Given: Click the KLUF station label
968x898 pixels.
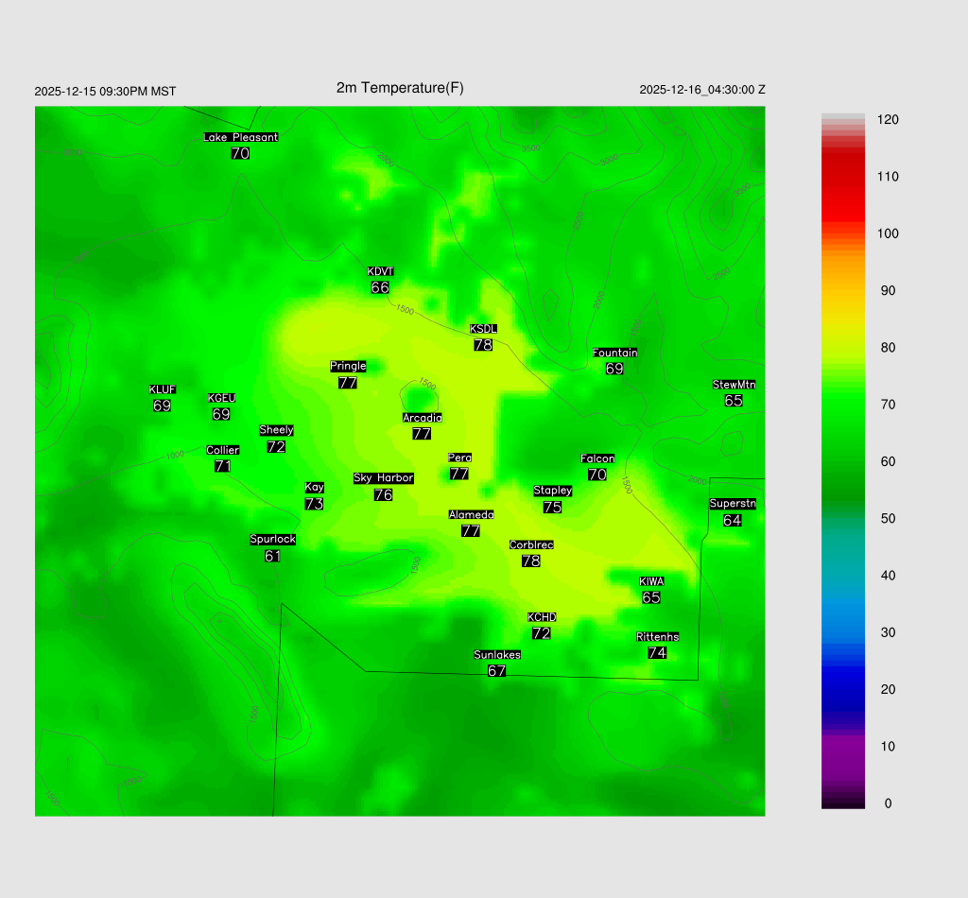Looking at the screenshot, I should pyautogui.click(x=162, y=389).
